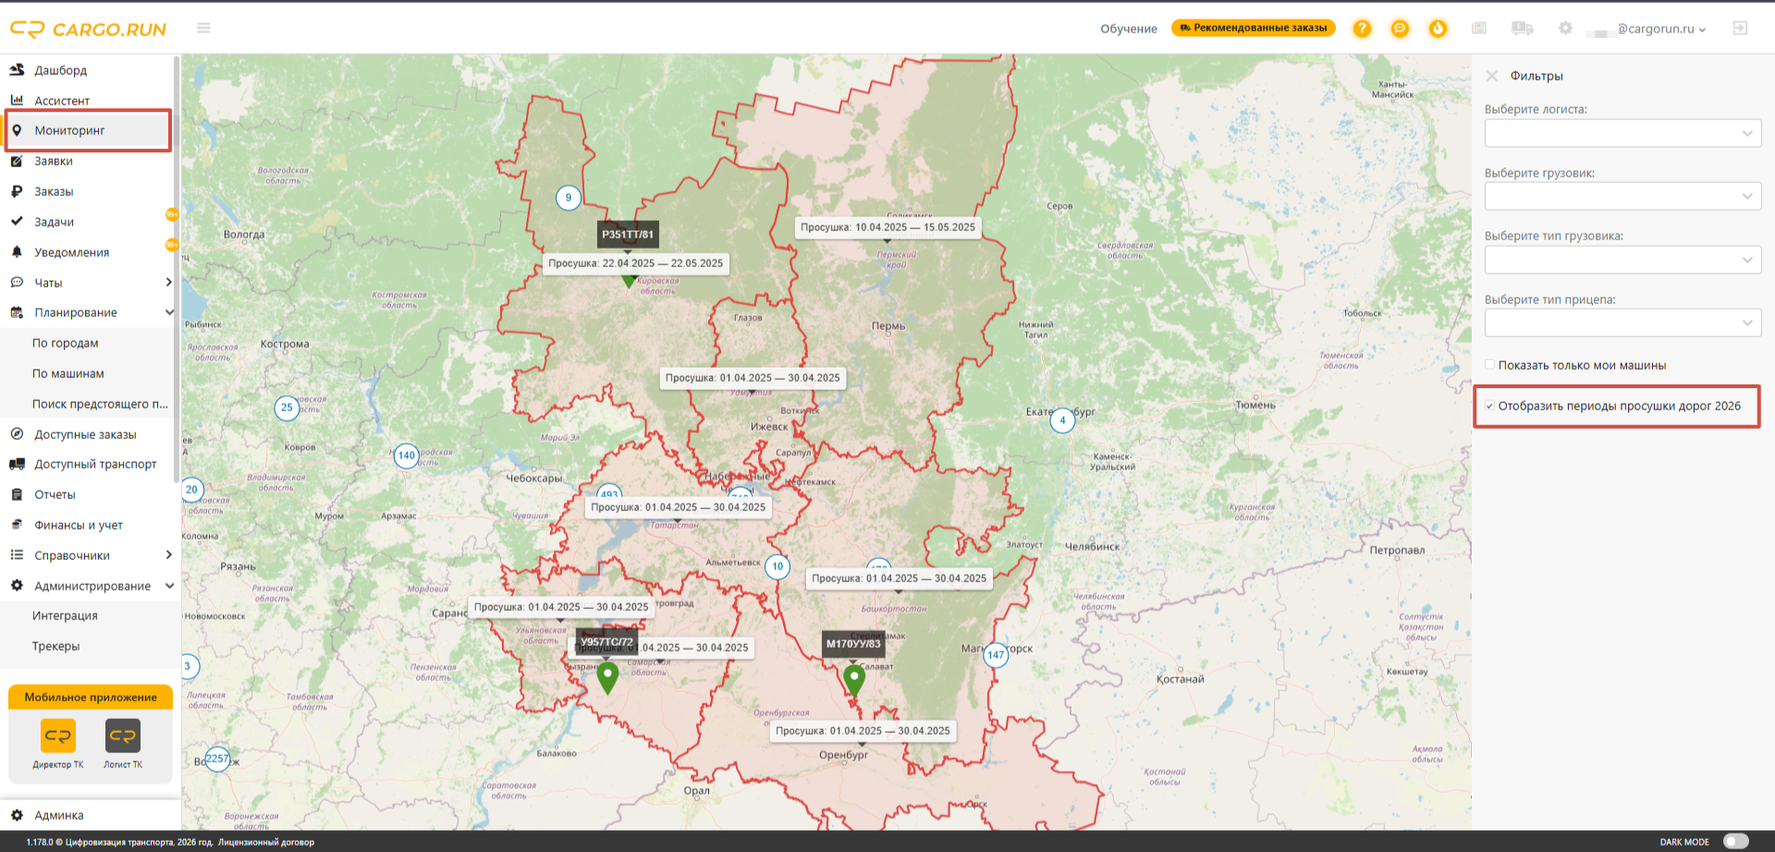The width and height of the screenshot is (1775, 852).
Task: Click the map cluster marker numbered 9
Action: (x=569, y=198)
